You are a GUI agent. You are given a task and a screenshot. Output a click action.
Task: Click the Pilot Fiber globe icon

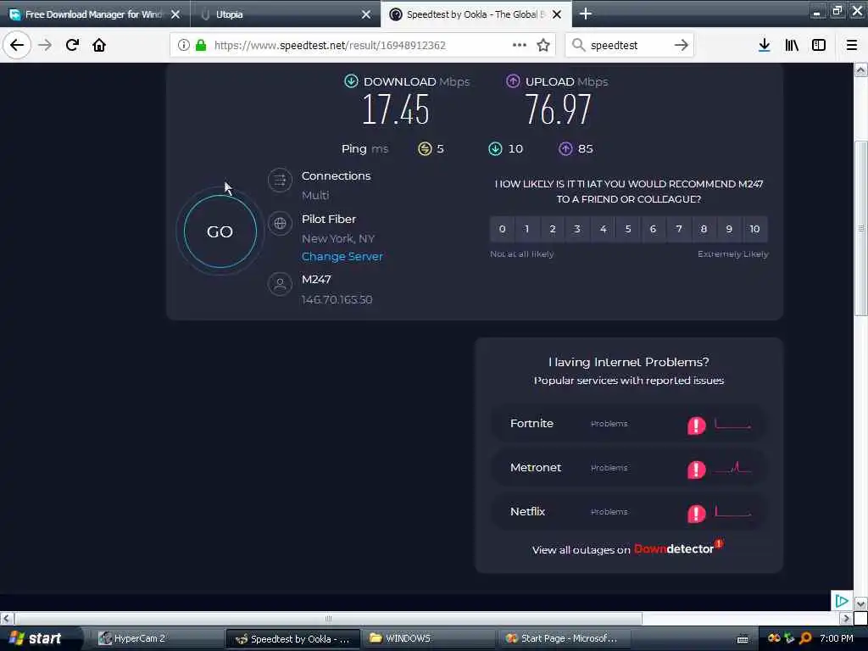[x=280, y=223]
